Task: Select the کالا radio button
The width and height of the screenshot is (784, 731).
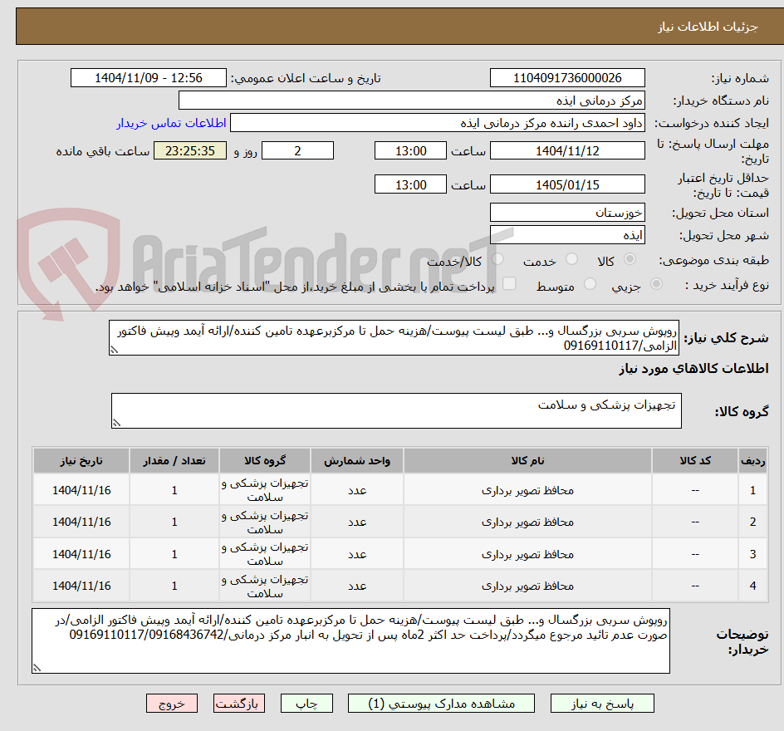Action: [x=630, y=259]
